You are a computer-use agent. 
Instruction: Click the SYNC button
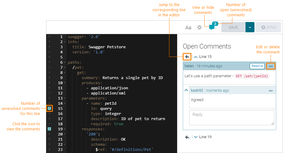(269, 27)
